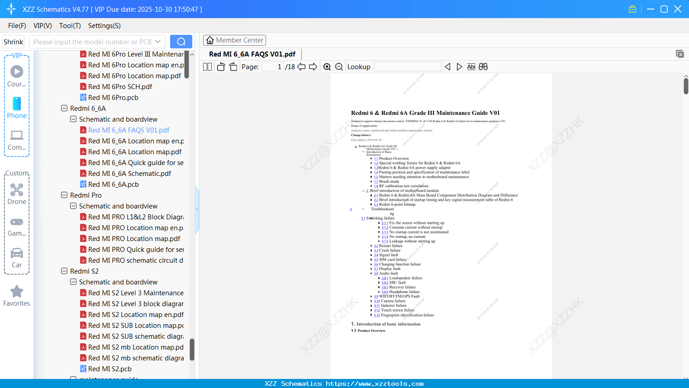Open the model number dropdown arrow
The width and height of the screenshot is (689, 388).
click(x=158, y=42)
